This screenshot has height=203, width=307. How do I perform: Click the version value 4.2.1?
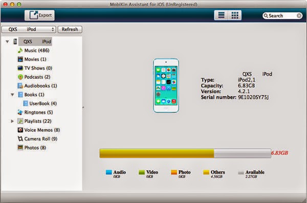click(x=244, y=91)
